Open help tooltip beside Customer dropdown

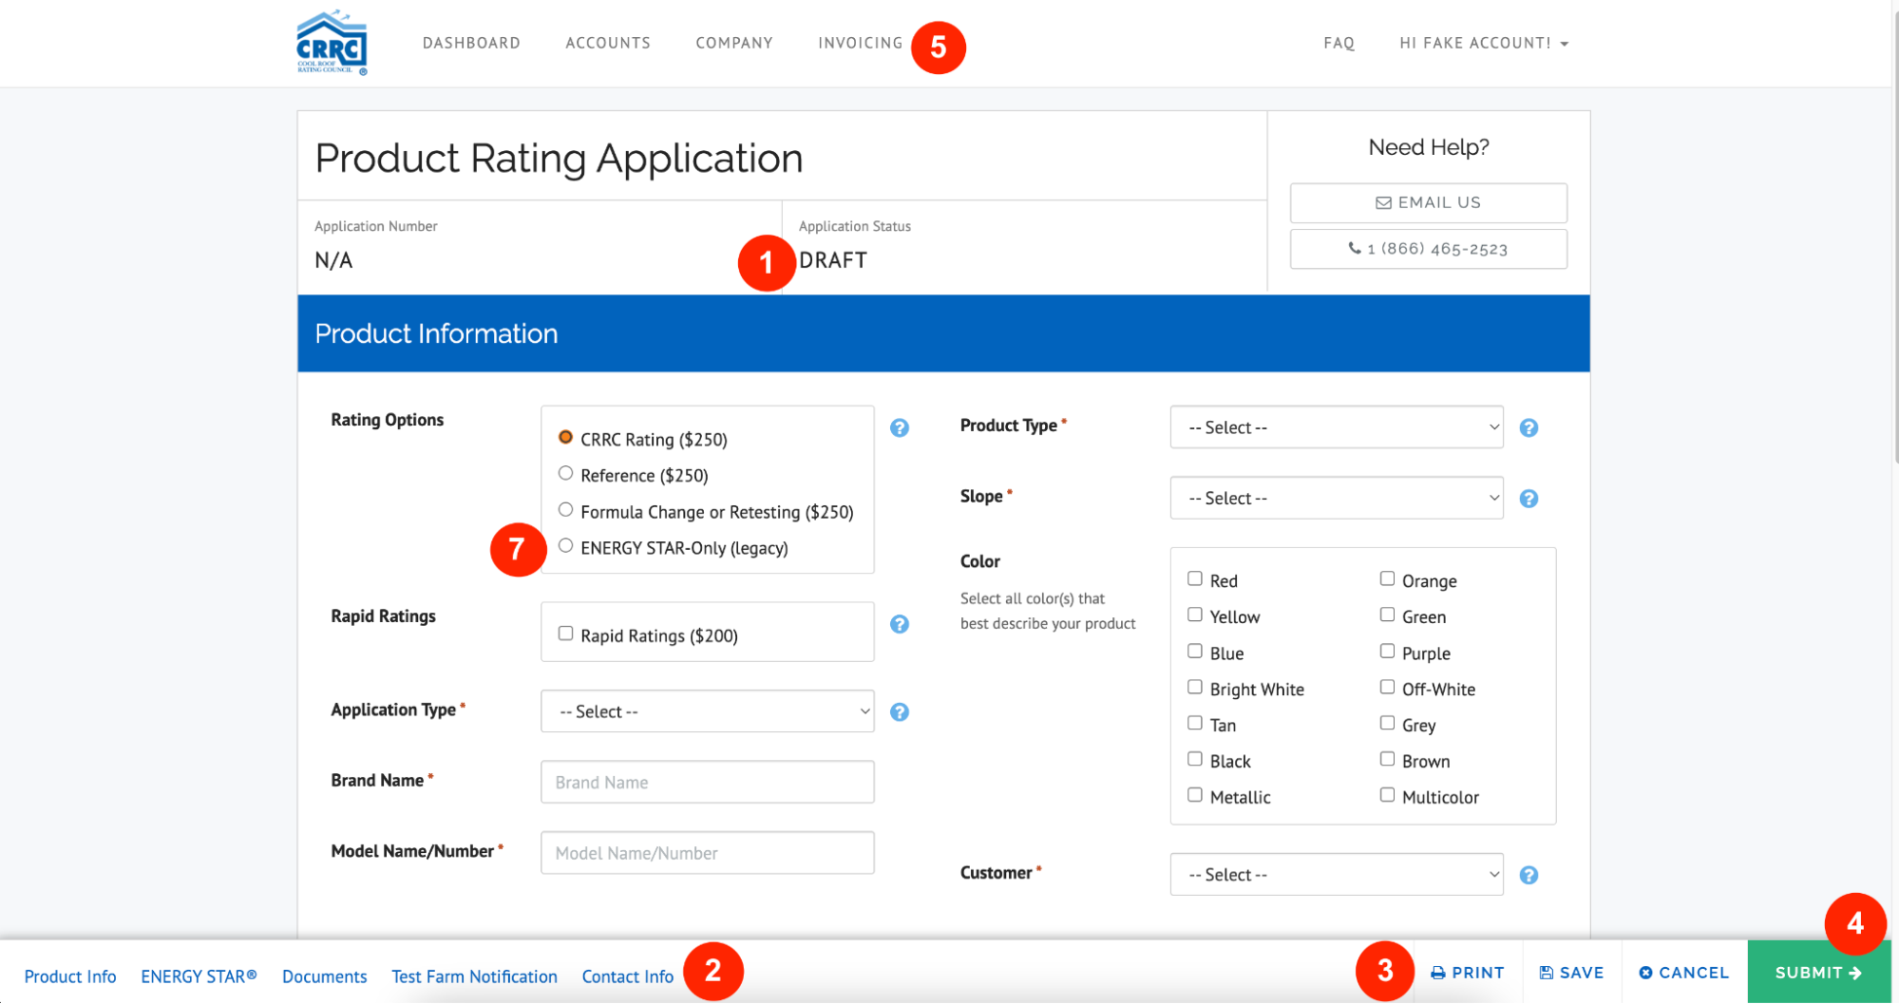[1529, 873]
